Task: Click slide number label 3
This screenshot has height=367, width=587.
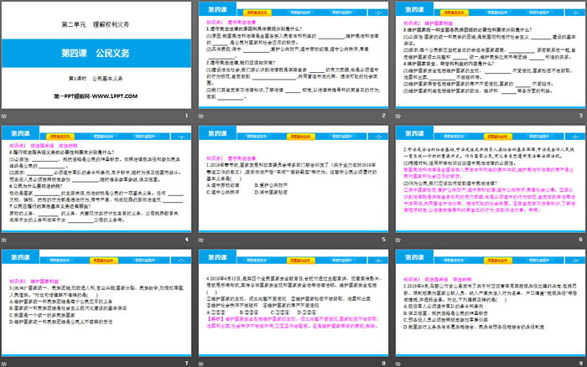Action: 581,116
